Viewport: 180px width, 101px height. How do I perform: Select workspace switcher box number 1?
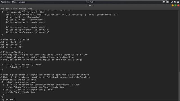(x=167, y=2)
